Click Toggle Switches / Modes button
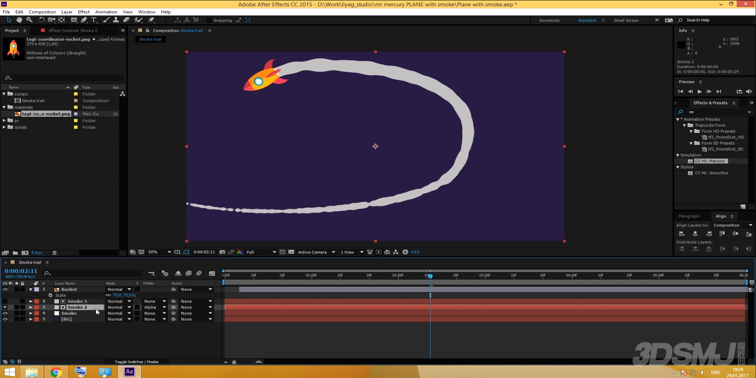Screen dimensions: 756x378 (x=136, y=362)
